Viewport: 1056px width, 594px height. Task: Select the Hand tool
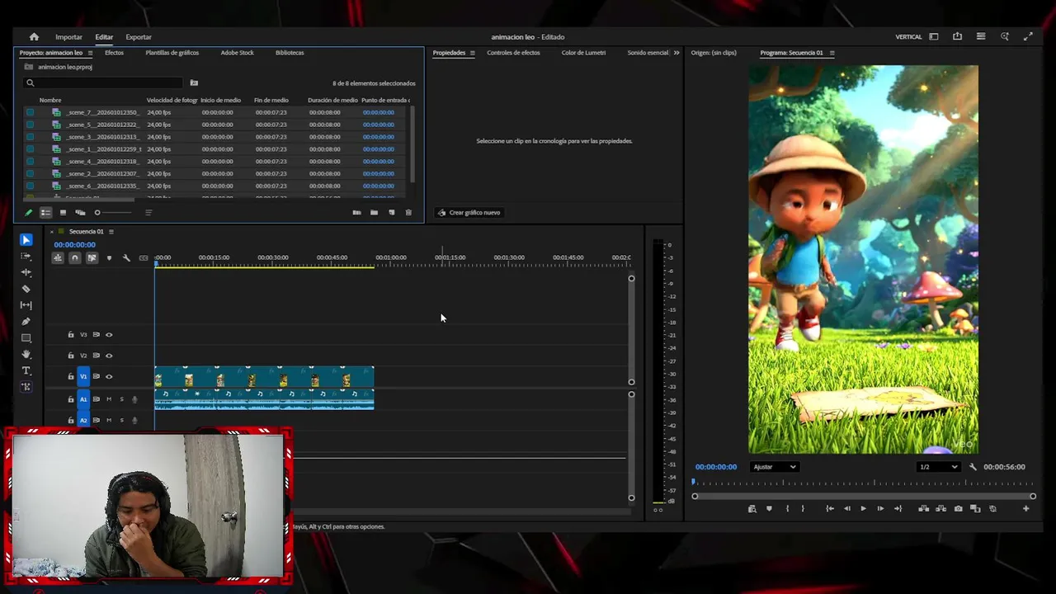(x=26, y=354)
